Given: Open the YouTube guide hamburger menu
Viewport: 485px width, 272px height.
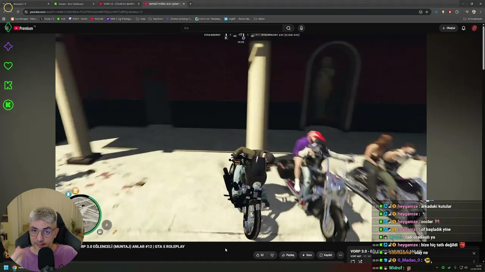Looking at the screenshot, I should coord(7,28).
